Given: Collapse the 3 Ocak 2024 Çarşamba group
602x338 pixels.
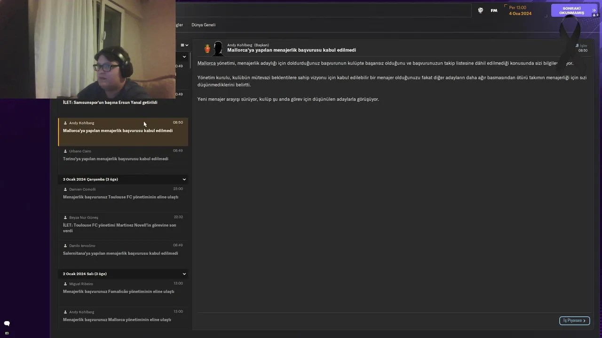Looking at the screenshot, I should [184, 179].
